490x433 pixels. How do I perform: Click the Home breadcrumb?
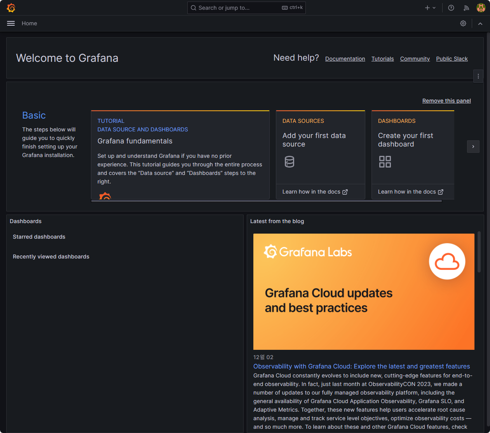click(30, 23)
